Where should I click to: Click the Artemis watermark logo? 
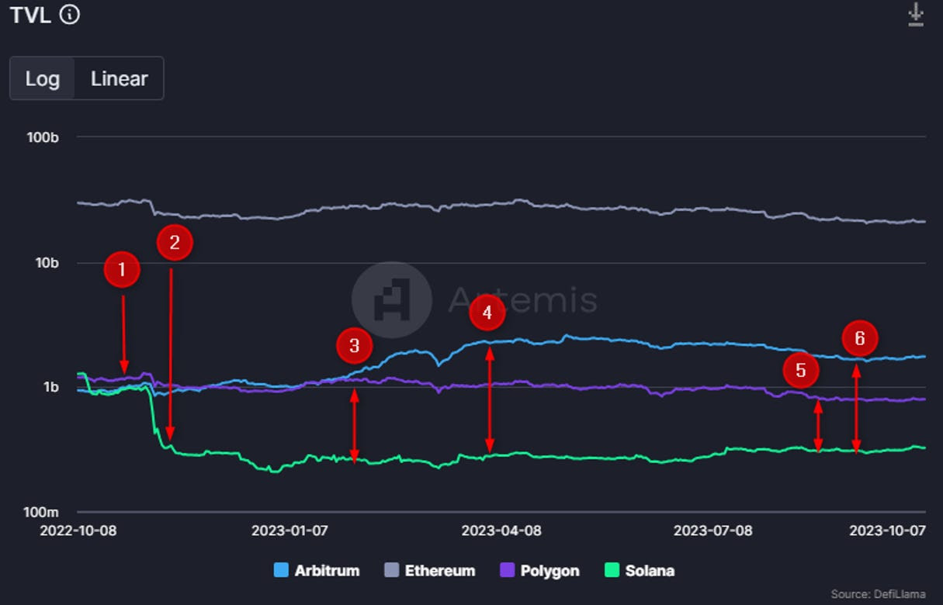[x=391, y=300]
